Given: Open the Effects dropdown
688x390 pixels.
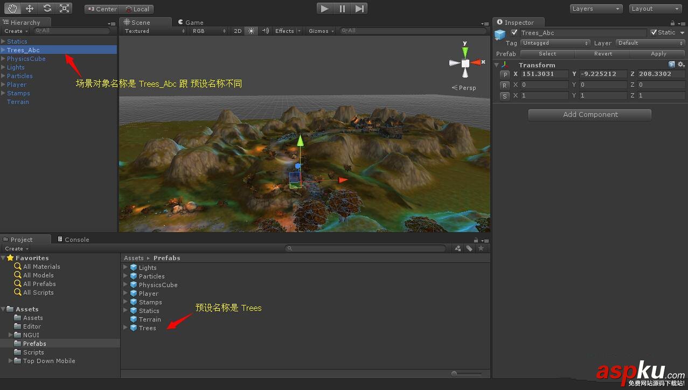Looking at the screenshot, I should (x=288, y=31).
